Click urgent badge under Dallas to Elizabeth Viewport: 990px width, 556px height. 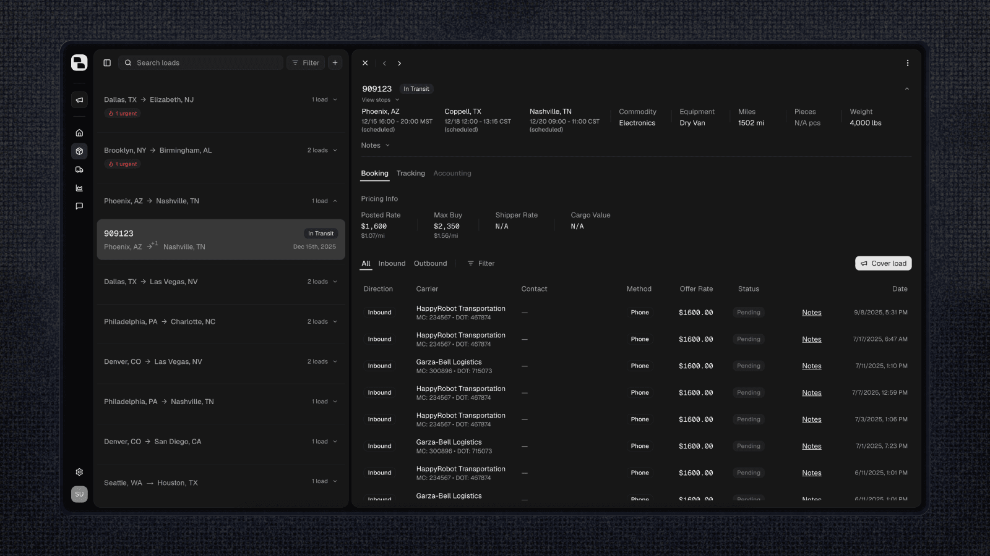(x=123, y=114)
